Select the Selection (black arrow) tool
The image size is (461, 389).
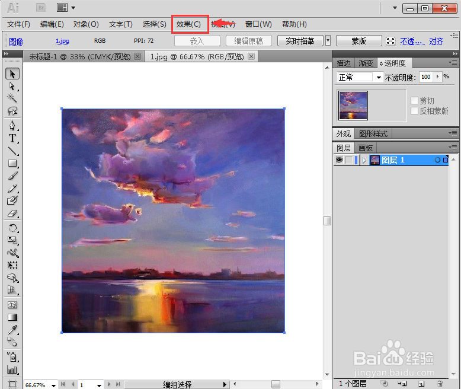coord(12,74)
